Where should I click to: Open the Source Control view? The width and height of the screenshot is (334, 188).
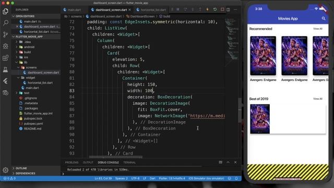pos(6,34)
